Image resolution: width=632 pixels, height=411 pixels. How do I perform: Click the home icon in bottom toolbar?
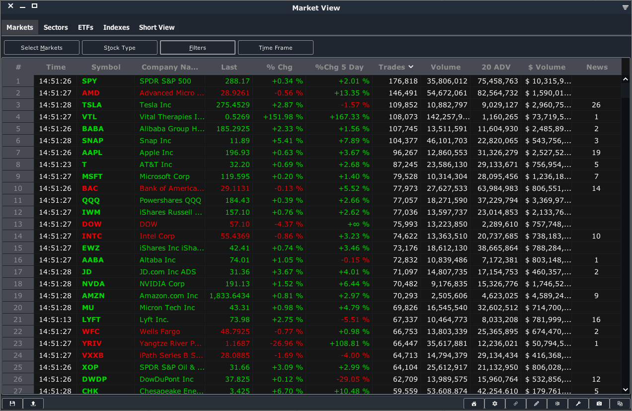pyautogui.click(x=474, y=404)
